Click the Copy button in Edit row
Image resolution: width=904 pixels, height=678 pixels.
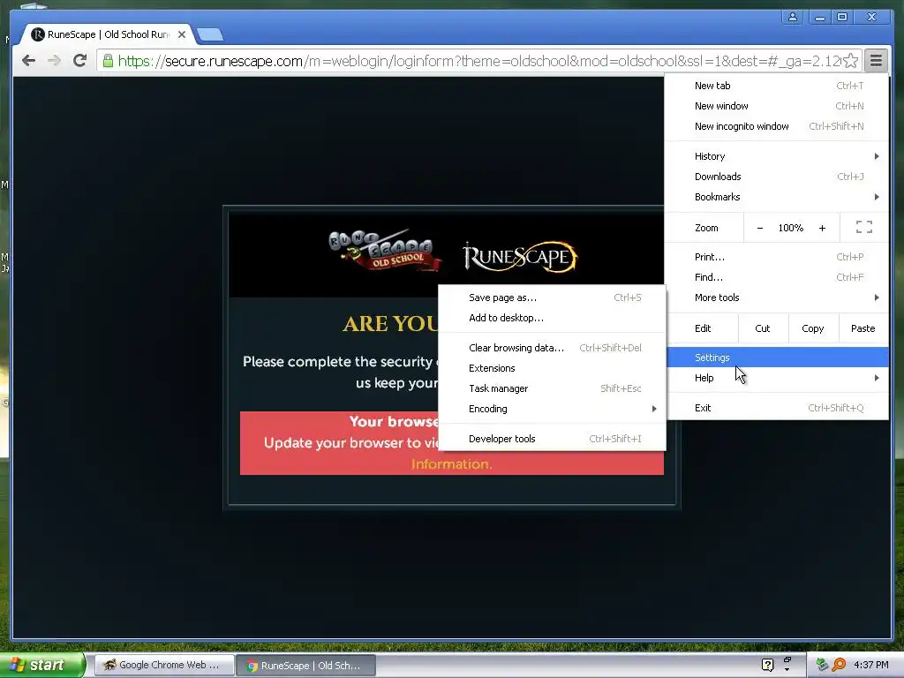point(812,328)
